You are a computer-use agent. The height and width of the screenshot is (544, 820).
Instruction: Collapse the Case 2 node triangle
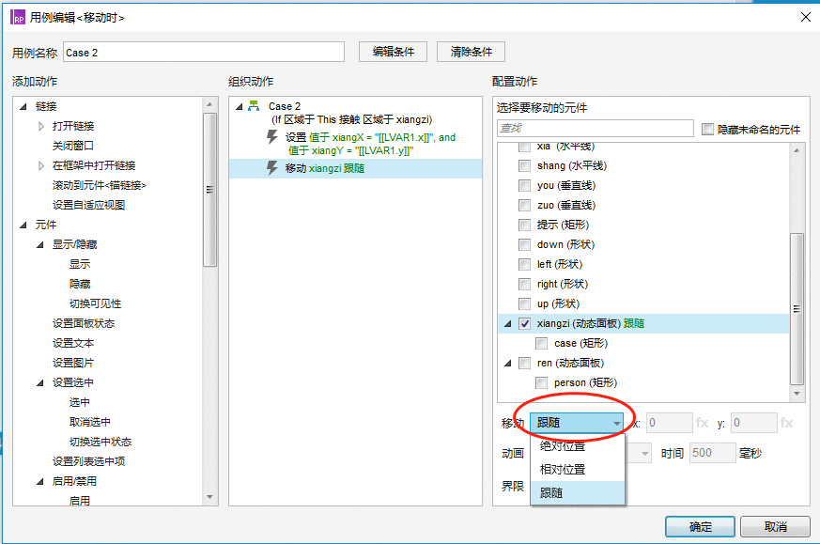[x=239, y=106]
